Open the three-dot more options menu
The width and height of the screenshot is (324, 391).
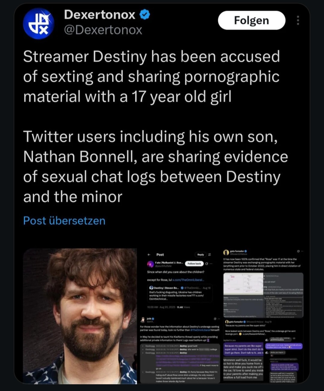[298, 20]
